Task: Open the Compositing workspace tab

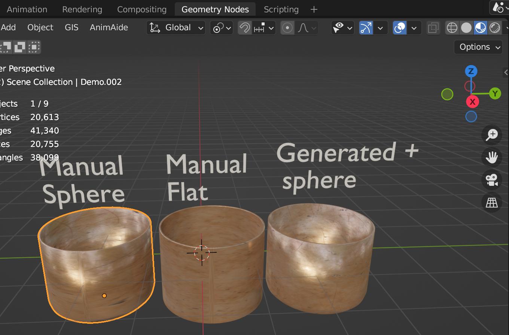Action: [141, 9]
